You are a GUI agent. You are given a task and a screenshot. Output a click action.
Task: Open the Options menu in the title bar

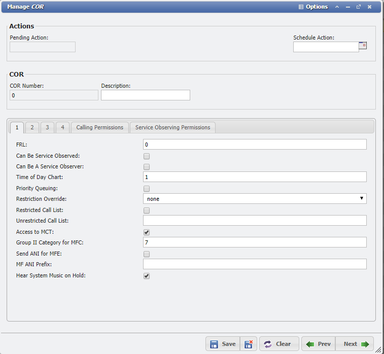313,7
